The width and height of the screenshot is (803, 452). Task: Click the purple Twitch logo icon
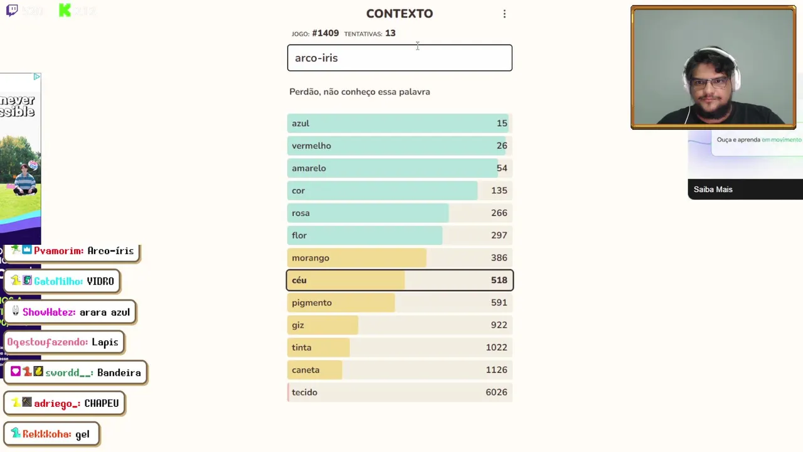point(12,11)
